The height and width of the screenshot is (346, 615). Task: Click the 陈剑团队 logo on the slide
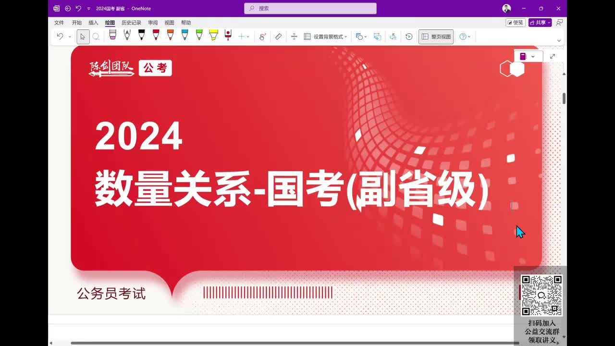[x=111, y=68]
